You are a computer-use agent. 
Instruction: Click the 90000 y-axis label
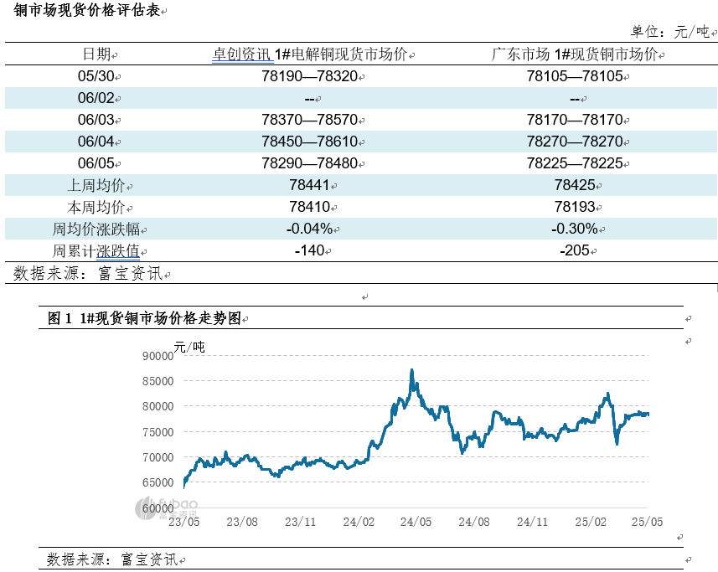(157, 356)
